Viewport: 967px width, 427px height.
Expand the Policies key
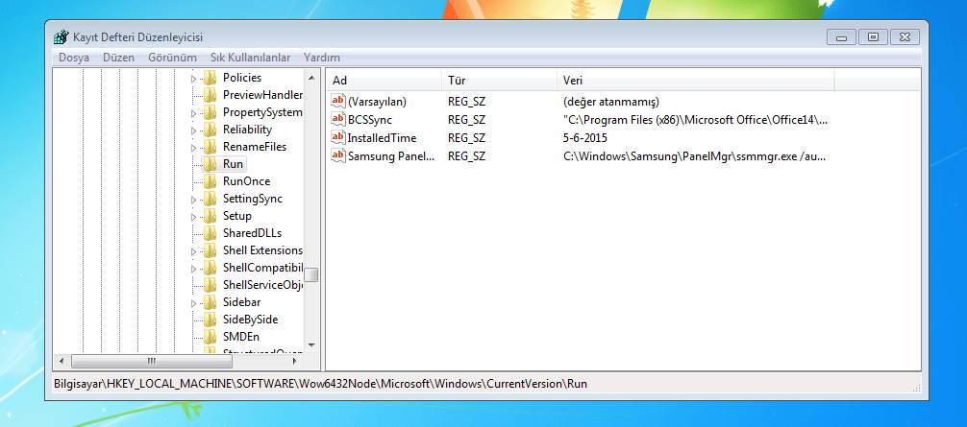coord(193,79)
